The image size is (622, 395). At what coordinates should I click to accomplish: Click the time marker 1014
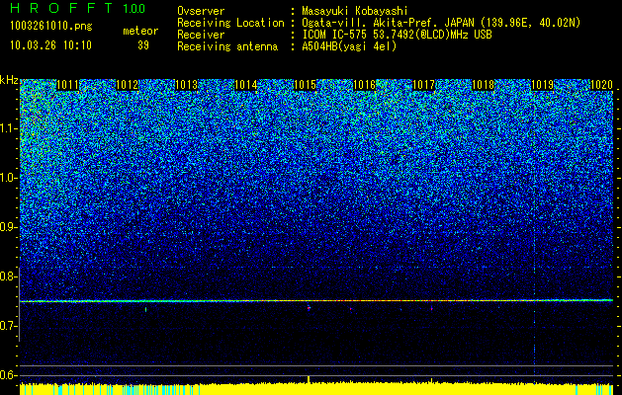point(246,85)
